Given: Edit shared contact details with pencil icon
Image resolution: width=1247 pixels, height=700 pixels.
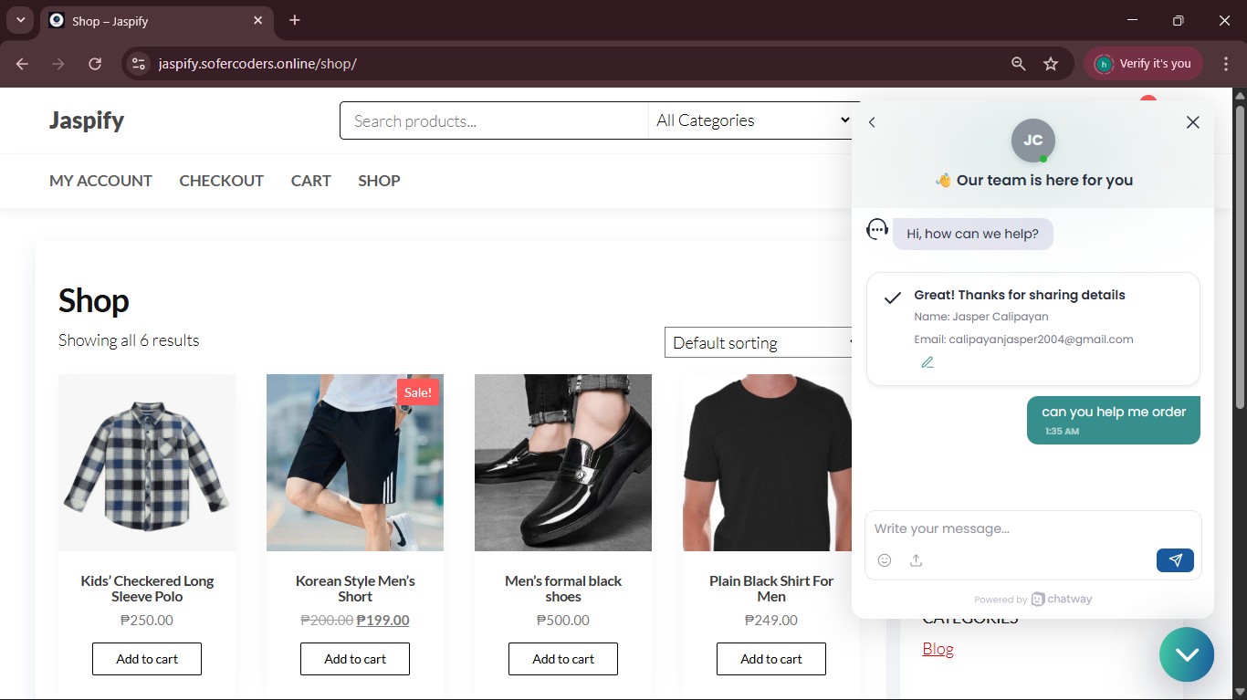Looking at the screenshot, I should tap(927, 362).
